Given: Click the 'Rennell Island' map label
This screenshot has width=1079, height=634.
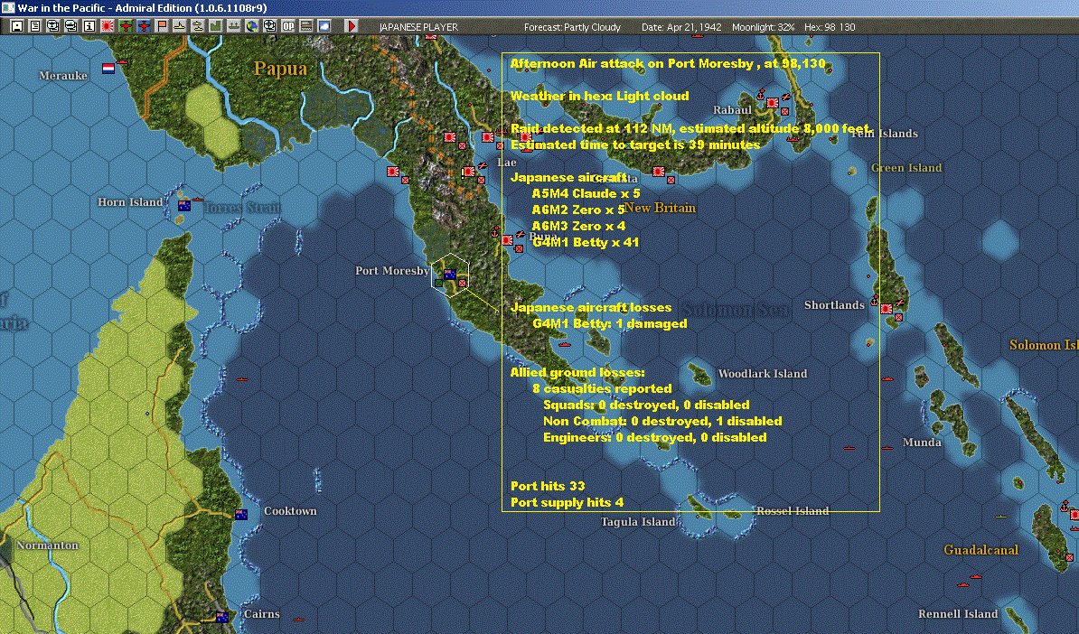Looking at the screenshot, I should pos(958,613).
